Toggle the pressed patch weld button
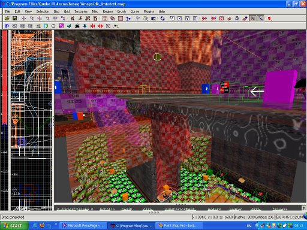Viewport: 307px width, 230px height. (x=253, y=19)
